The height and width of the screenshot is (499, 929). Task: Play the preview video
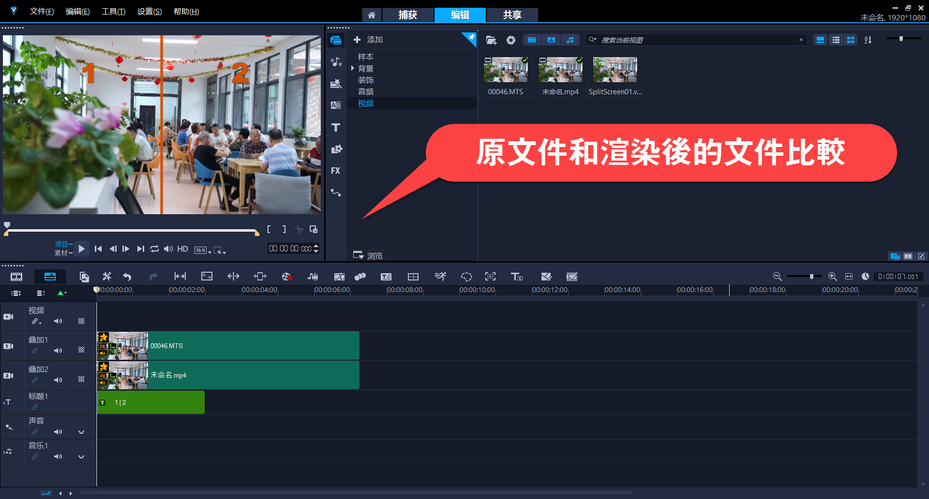pyautogui.click(x=81, y=249)
